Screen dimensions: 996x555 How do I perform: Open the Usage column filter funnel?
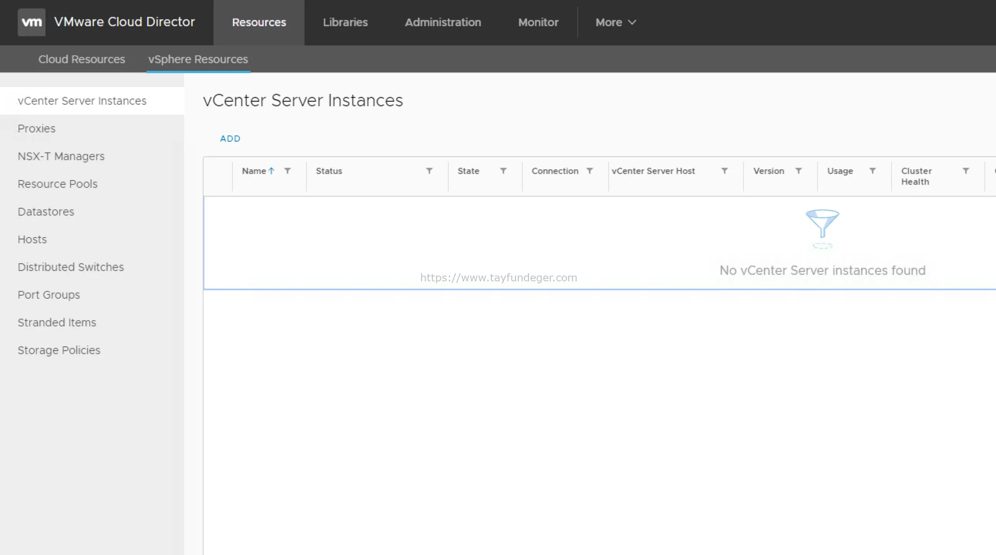tap(873, 171)
